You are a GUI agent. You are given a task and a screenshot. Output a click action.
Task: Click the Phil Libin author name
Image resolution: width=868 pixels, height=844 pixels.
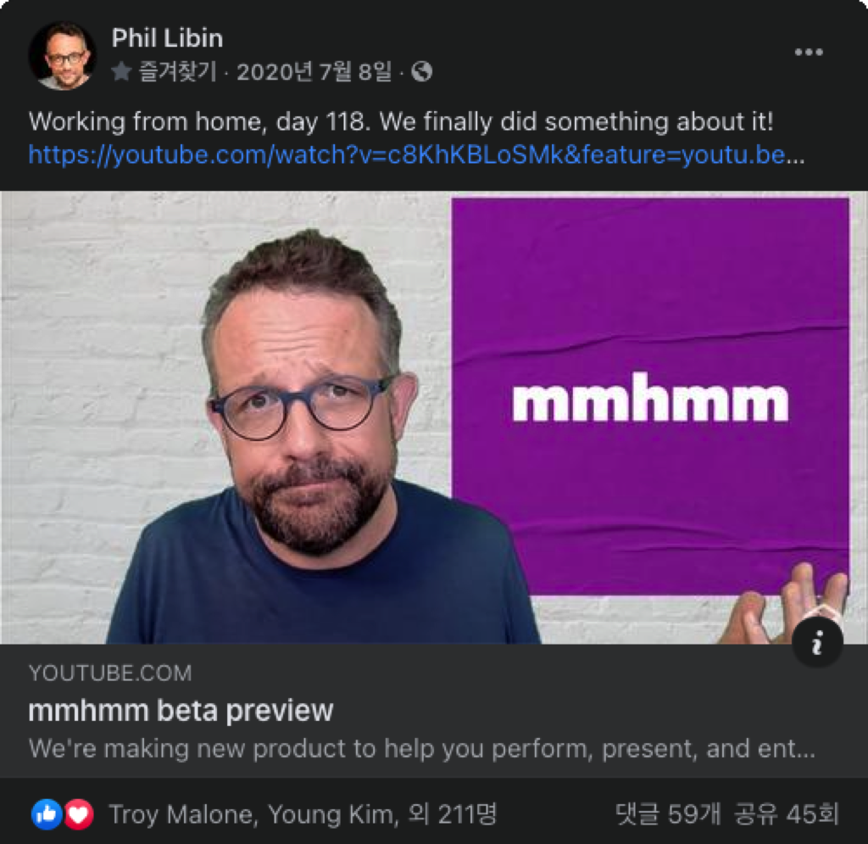pyautogui.click(x=167, y=39)
